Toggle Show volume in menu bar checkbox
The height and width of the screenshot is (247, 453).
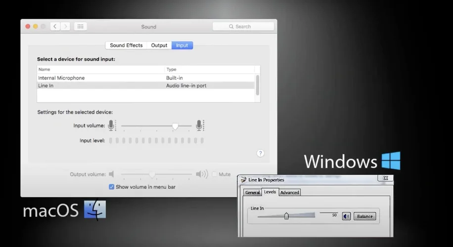(x=111, y=187)
